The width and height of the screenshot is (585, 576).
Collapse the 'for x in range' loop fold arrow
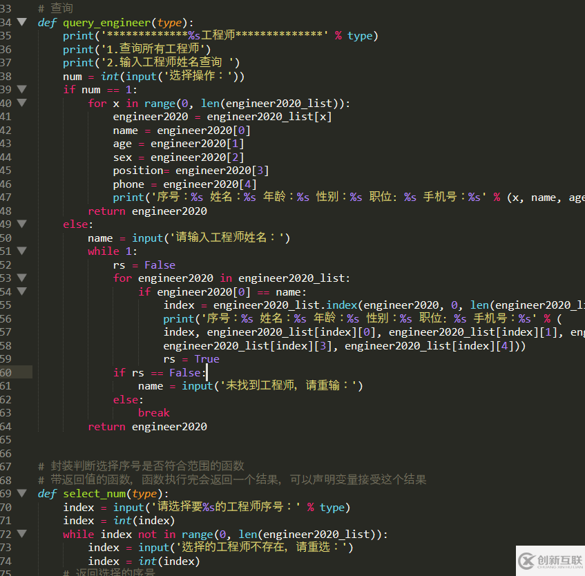(x=22, y=103)
